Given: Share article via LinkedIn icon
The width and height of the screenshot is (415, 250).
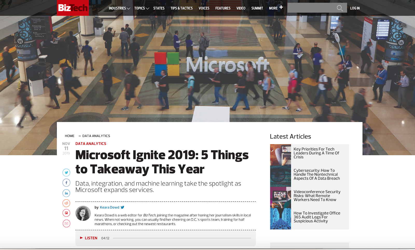Looking at the screenshot, I should (66, 193).
